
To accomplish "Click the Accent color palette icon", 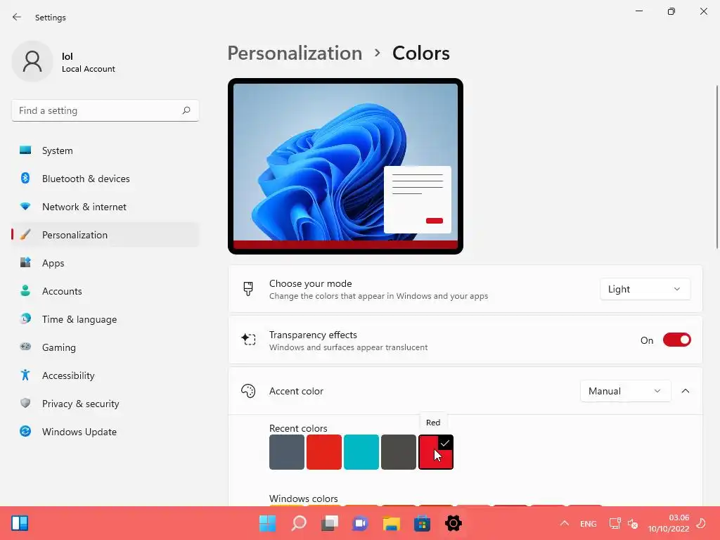I will point(248,391).
